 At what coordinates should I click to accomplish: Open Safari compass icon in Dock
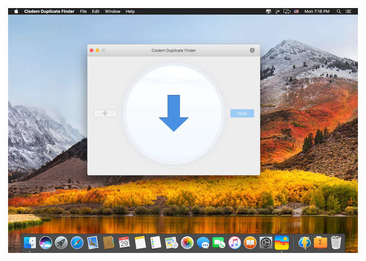point(77,243)
